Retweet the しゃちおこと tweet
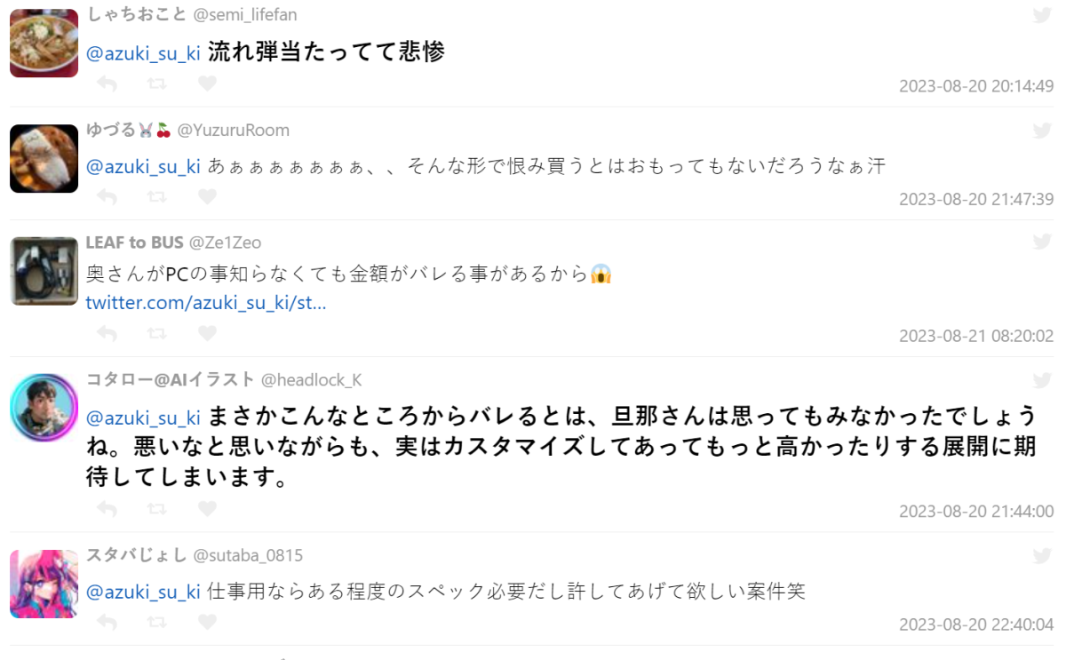Viewport: 1066px width, 660px height. (156, 83)
